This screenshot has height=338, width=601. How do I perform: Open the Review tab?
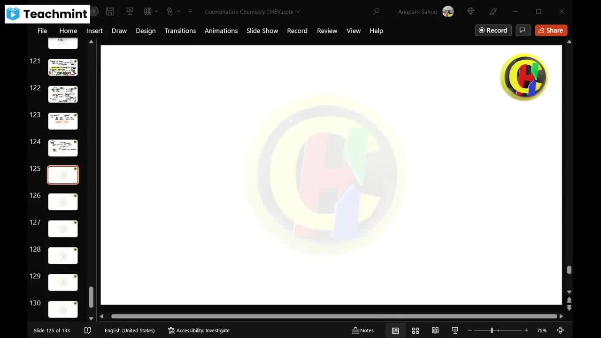pos(327,31)
